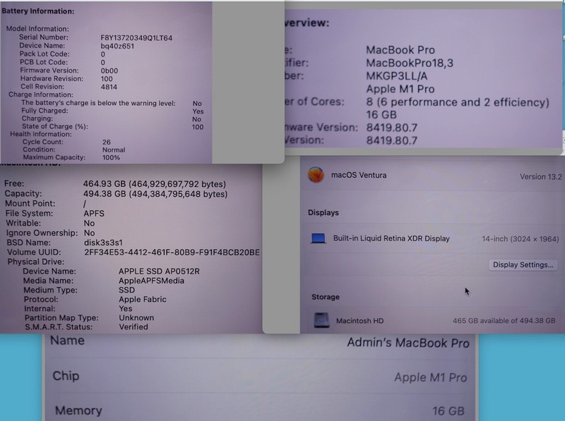Open Display Settings
Screen dimensions: 565x421
point(523,265)
